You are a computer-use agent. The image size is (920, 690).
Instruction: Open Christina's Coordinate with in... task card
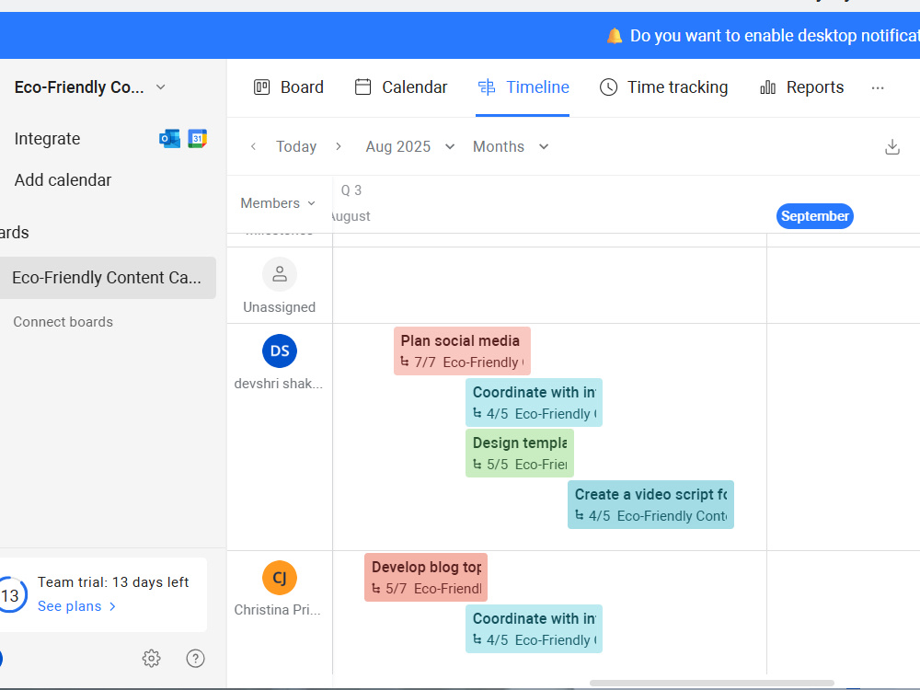tap(534, 629)
